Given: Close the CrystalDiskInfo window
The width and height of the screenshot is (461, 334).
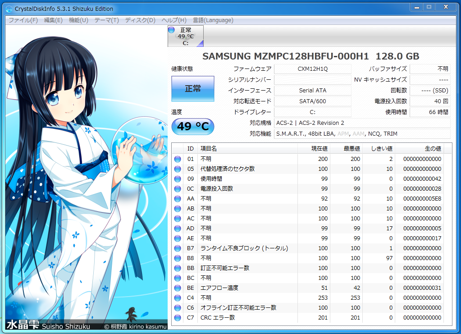Looking at the screenshot, I should pos(446,7).
